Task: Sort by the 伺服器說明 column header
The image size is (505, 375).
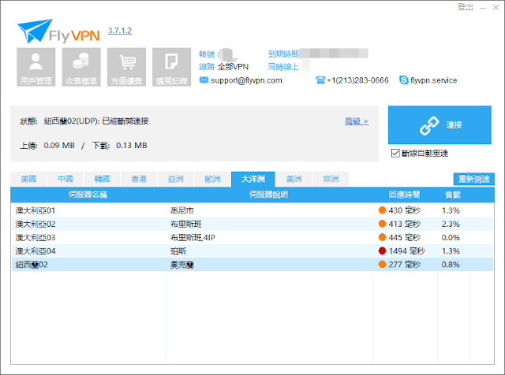Action: click(268, 195)
